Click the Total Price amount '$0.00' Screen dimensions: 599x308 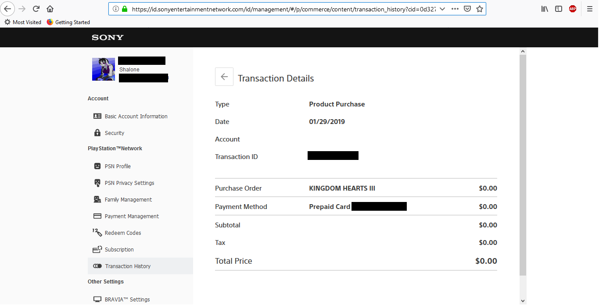[486, 261]
